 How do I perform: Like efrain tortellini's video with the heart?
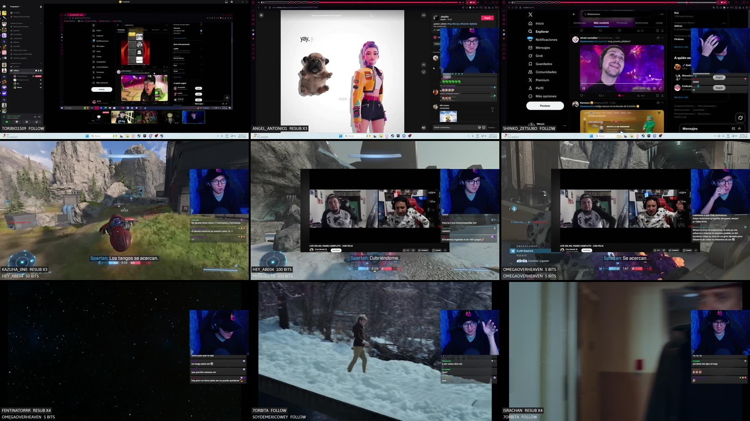pos(620,96)
